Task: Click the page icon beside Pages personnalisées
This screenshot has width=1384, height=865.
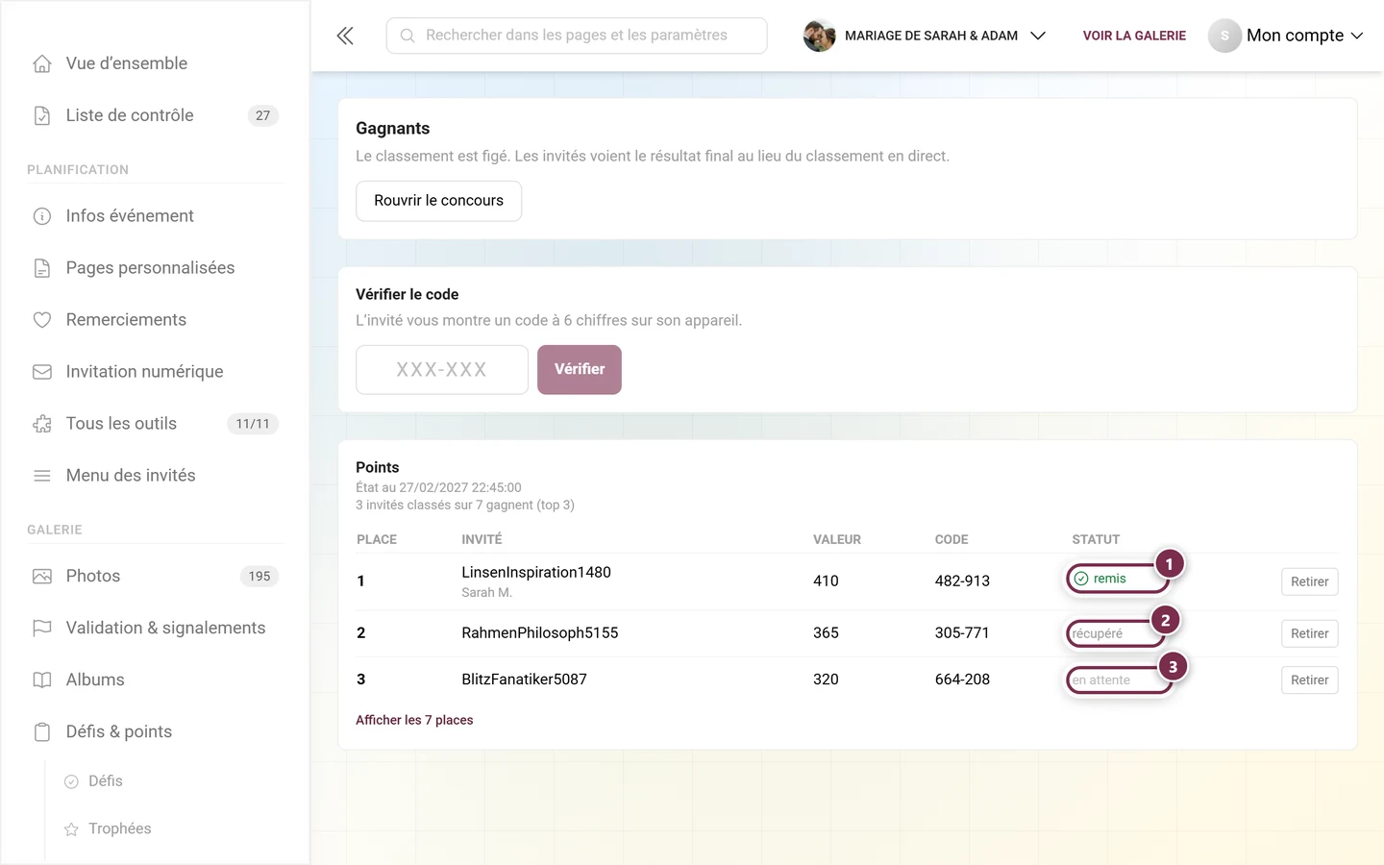Action: (x=42, y=268)
